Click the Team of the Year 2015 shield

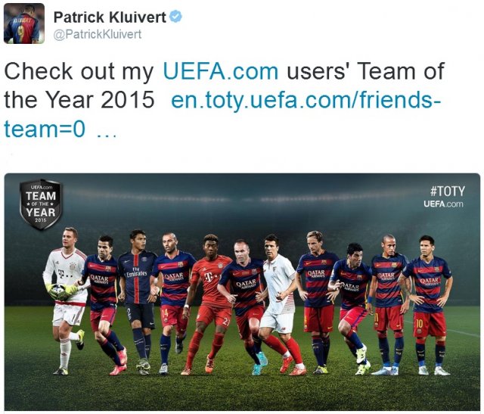pos(41,204)
